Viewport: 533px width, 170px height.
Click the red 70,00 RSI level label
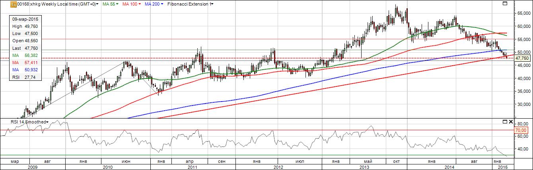(x=520, y=130)
